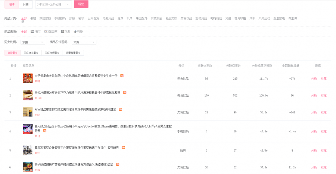Click 分析 for 田牧冰淇淋 row
The width and height of the screenshot is (336, 174).
point(314,96)
